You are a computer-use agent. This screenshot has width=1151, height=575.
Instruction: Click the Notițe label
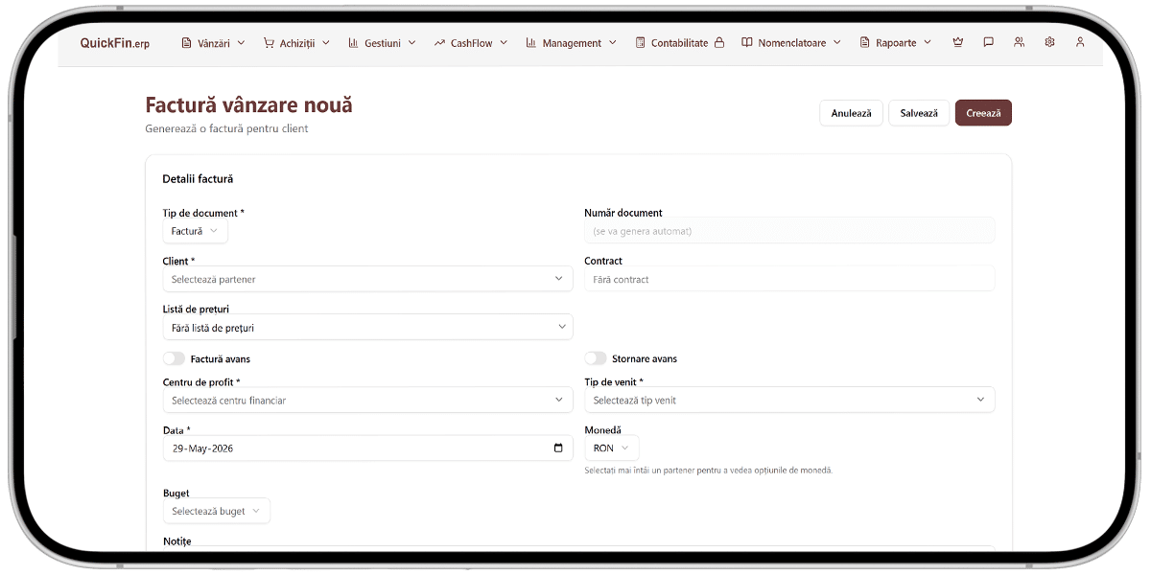point(177,541)
